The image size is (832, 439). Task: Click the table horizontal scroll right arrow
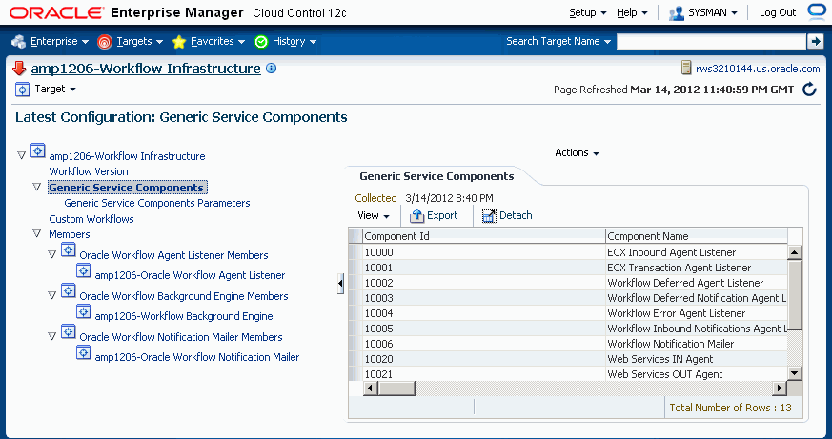779,389
